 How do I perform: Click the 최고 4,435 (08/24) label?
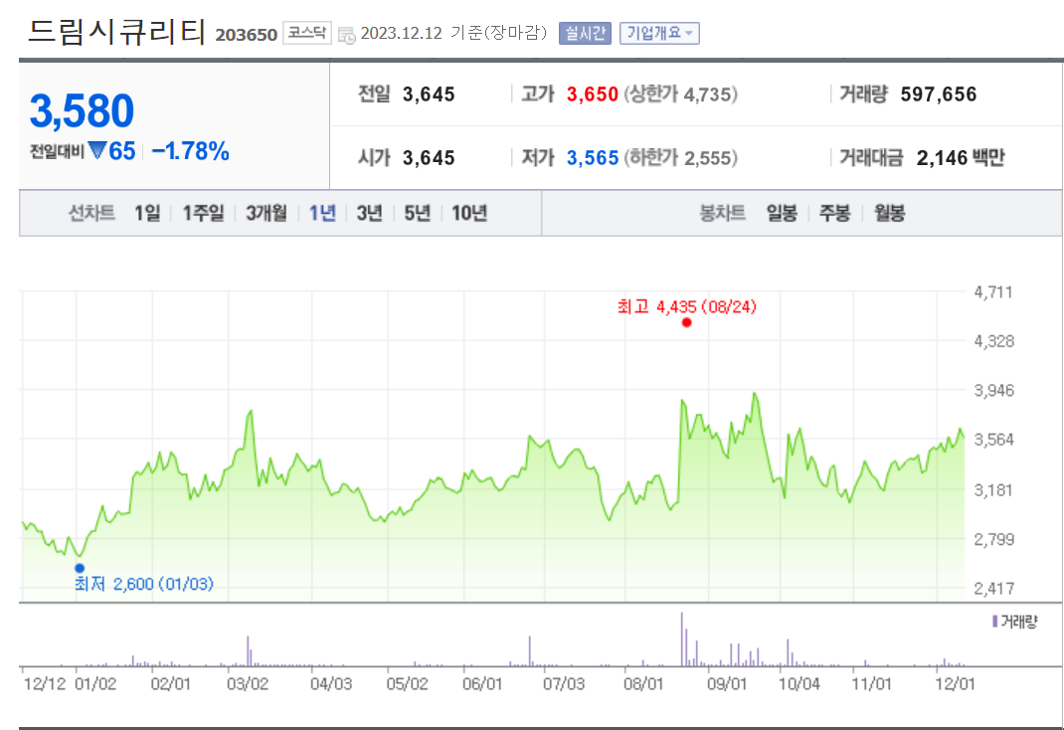click(687, 306)
